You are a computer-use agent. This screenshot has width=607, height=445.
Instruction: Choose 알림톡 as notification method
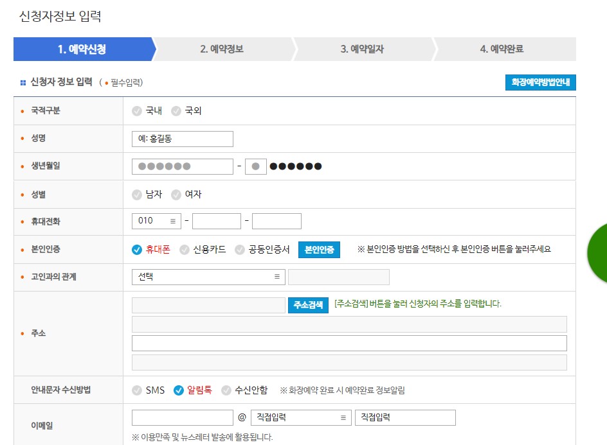click(x=179, y=390)
